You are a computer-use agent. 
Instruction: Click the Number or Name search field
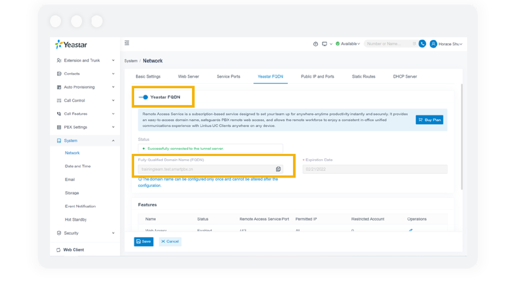pos(388,44)
